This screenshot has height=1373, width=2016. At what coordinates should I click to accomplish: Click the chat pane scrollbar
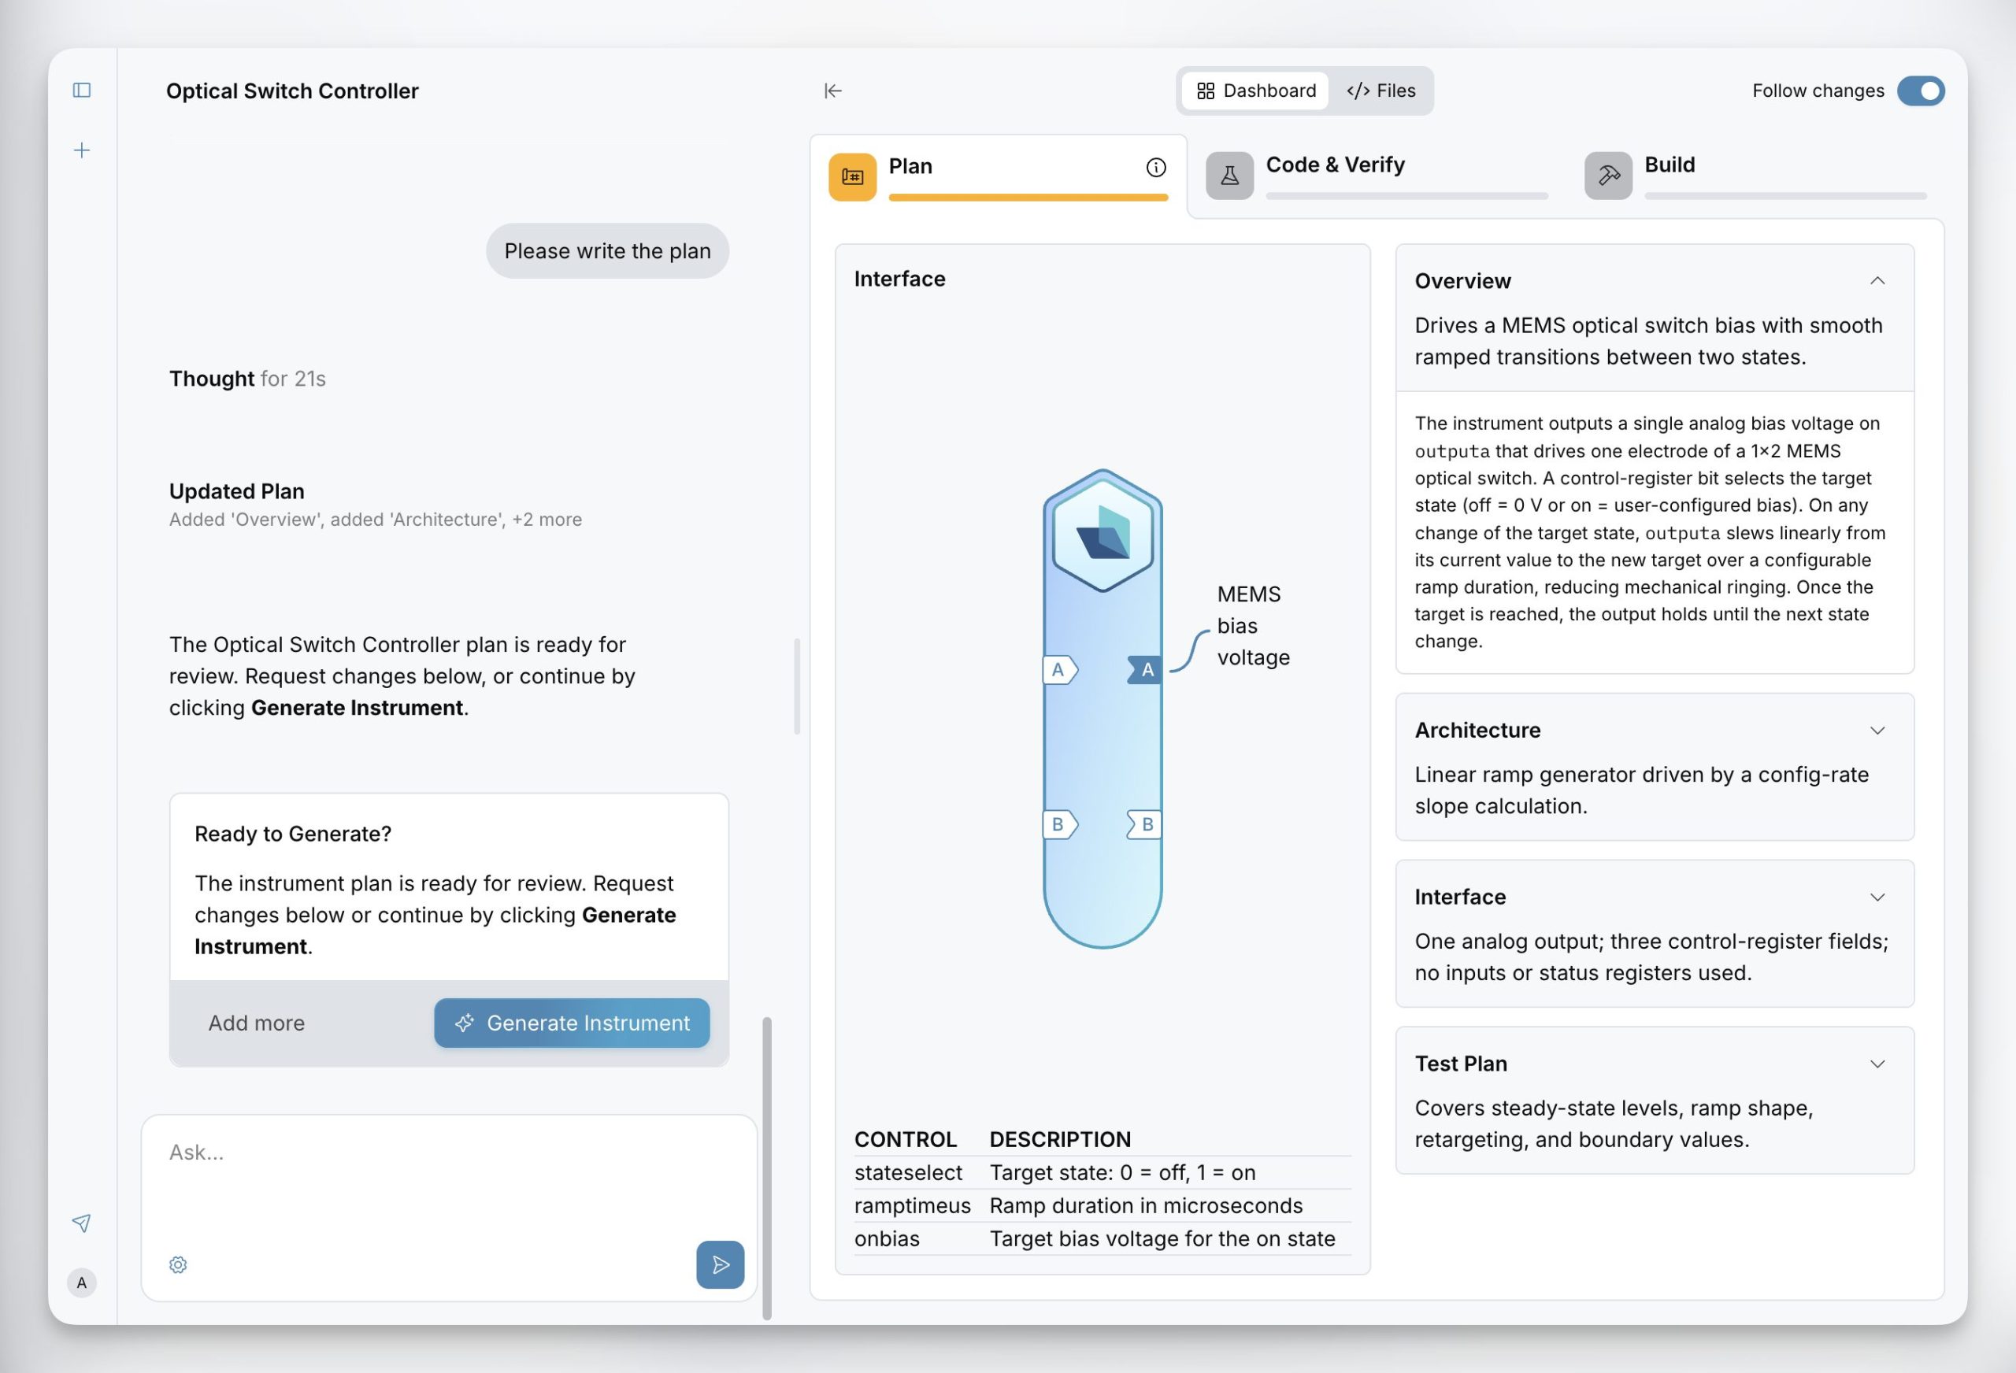pyautogui.click(x=767, y=1168)
